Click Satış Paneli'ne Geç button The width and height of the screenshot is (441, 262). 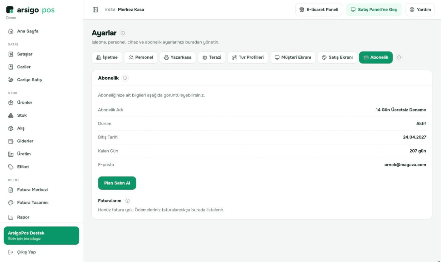tap(374, 10)
